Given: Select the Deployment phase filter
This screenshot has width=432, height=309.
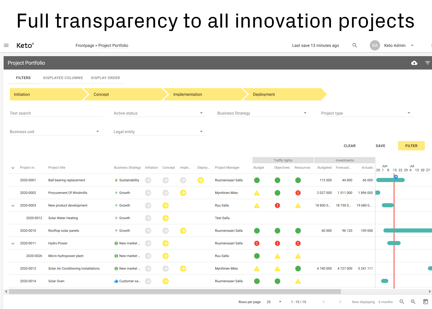Looking at the screenshot, I should [285, 94].
